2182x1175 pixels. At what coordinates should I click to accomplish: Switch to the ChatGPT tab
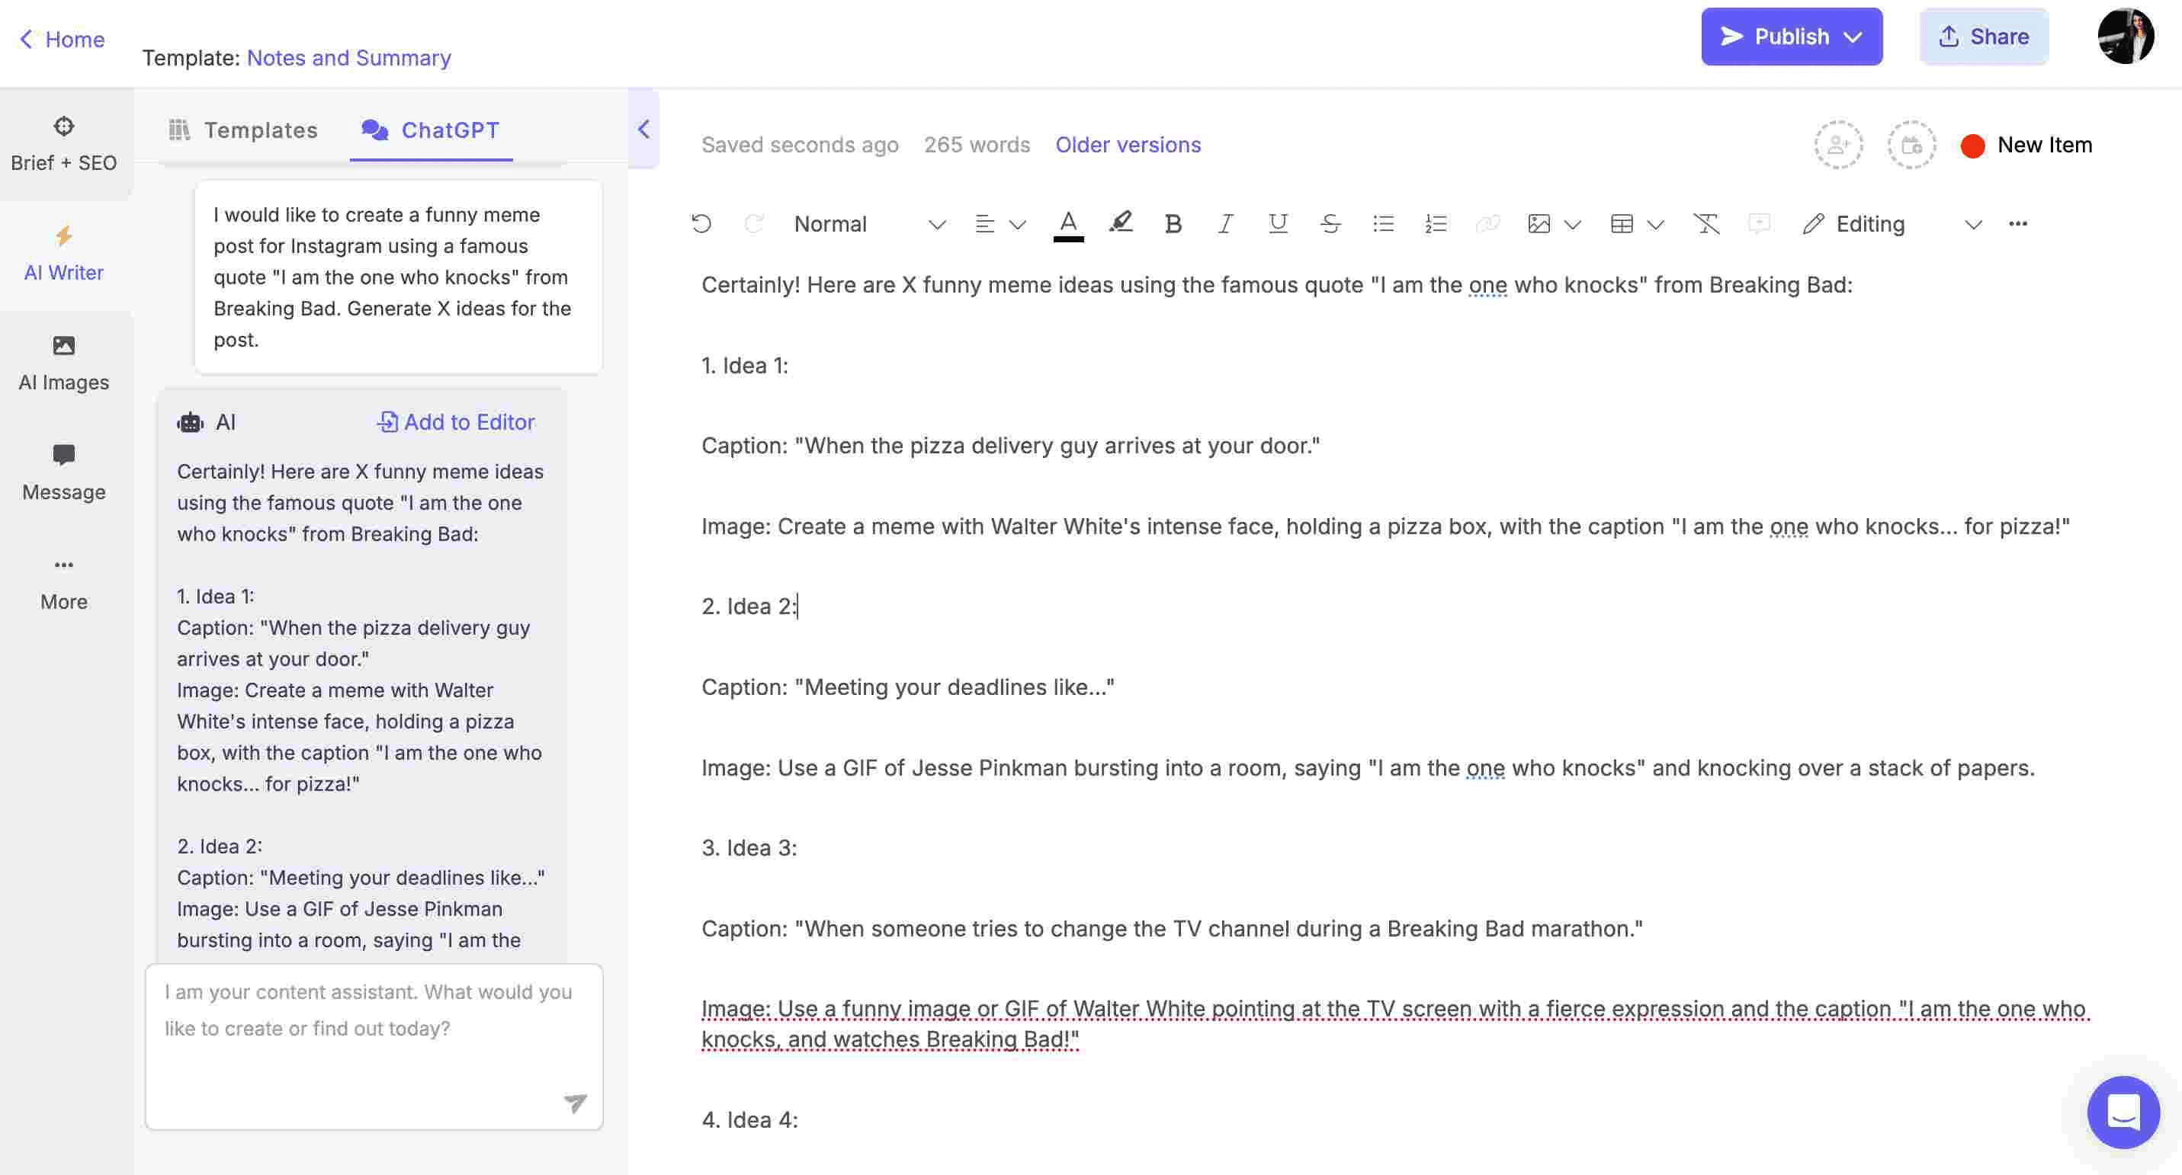[x=430, y=130]
